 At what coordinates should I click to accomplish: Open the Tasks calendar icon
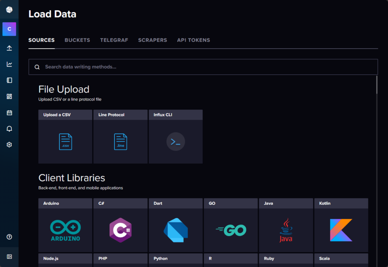click(x=9, y=112)
